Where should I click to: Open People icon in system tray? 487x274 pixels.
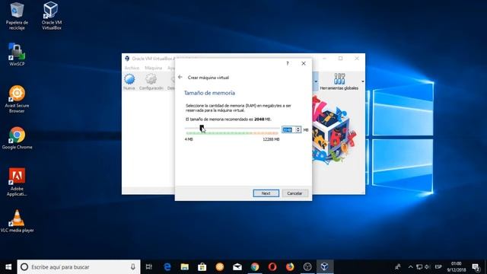pyautogui.click(x=397, y=267)
